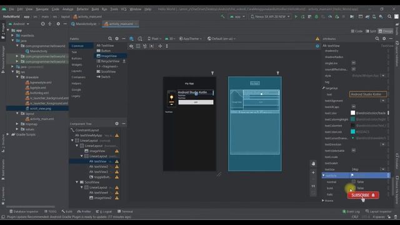
Task: Toggle the textAllCaps attribute box
Action: click(x=354, y=107)
